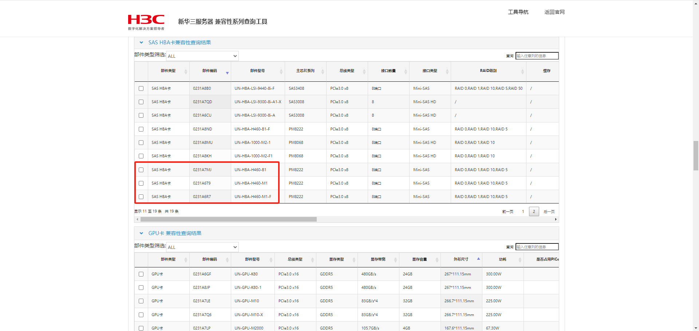Tick the UN-GPU-K80 row checkbox

click(141, 274)
